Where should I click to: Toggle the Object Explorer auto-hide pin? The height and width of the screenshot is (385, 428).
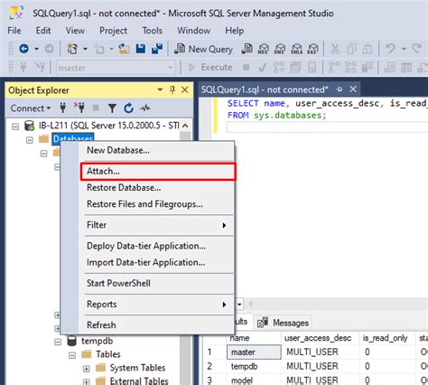(172, 89)
